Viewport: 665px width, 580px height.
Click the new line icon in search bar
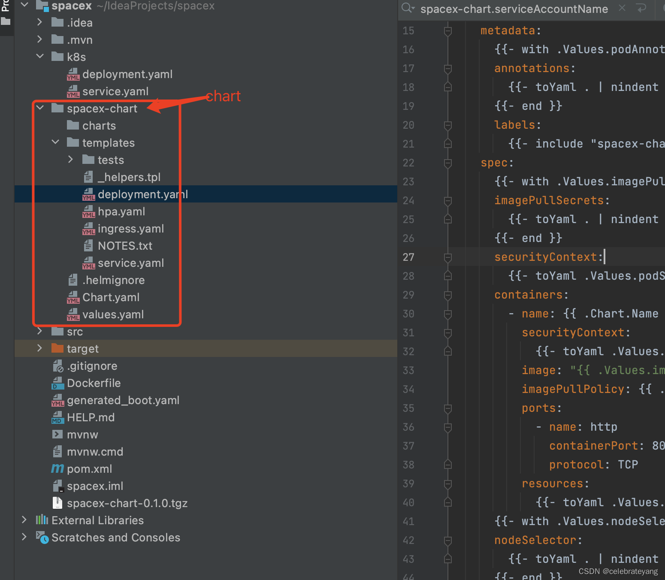pyautogui.click(x=641, y=8)
